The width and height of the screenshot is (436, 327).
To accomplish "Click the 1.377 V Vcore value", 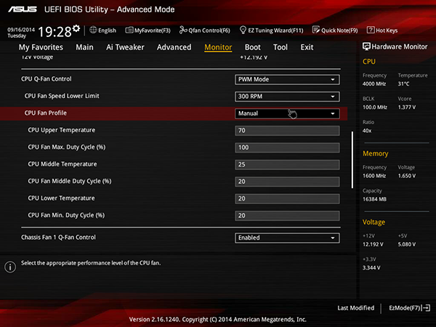I will 406,107.
